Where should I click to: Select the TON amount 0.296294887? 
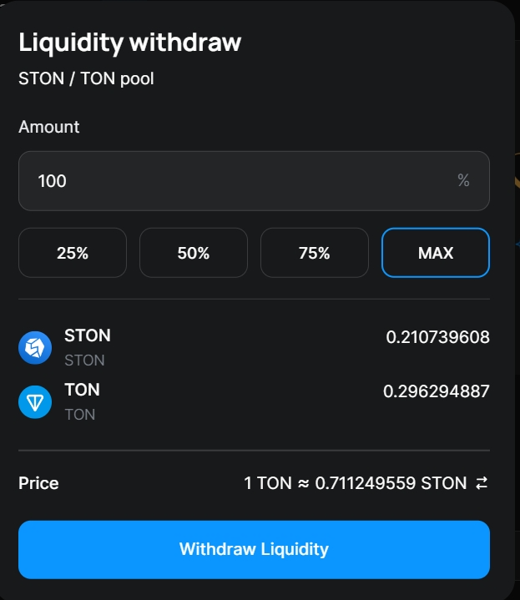[436, 391]
